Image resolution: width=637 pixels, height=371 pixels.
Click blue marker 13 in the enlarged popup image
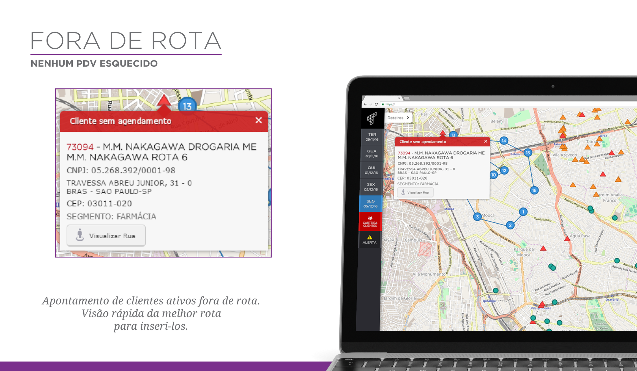pyautogui.click(x=187, y=106)
